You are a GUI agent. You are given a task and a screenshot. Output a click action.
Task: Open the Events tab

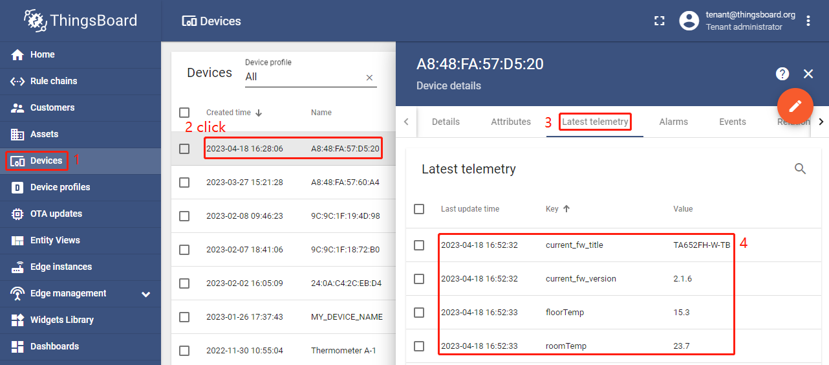point(733,122)
